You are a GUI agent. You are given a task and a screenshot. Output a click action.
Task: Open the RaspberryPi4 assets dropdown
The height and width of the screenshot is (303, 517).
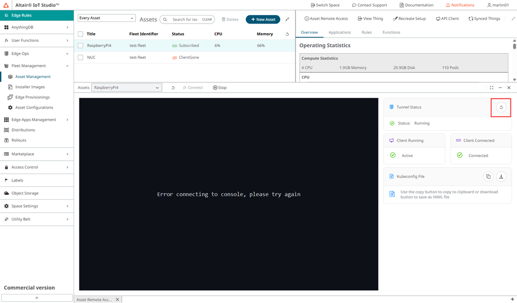point(127,88)
